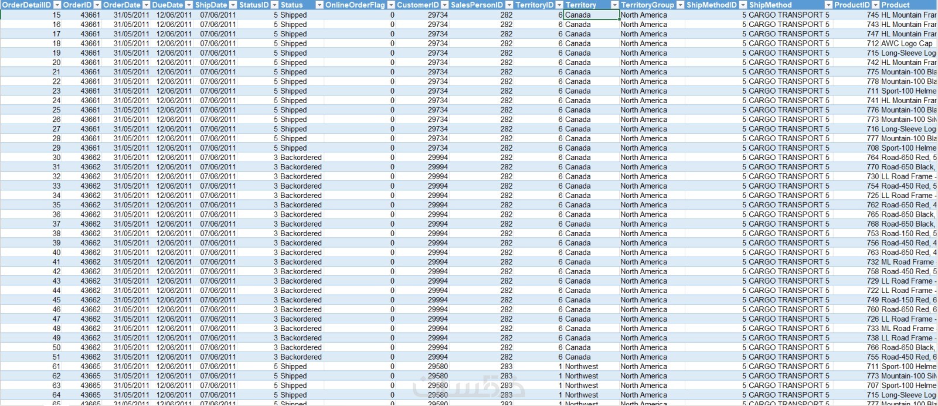
Task: Click the '712 AWC Logo Cap' product cell
Action: (x=899, y=43)
